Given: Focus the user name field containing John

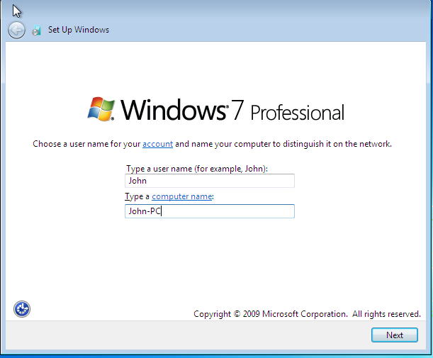Looking at the screenshot, I should pos(210,181).
